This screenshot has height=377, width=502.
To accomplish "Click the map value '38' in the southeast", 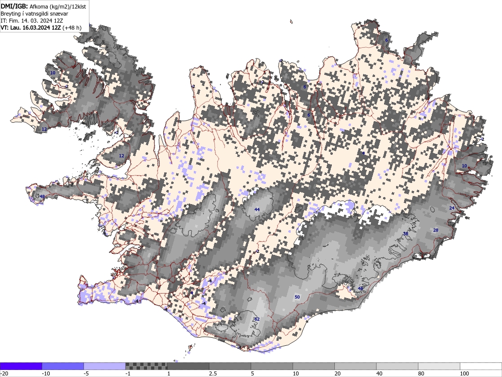I will [x=406, y=234].
